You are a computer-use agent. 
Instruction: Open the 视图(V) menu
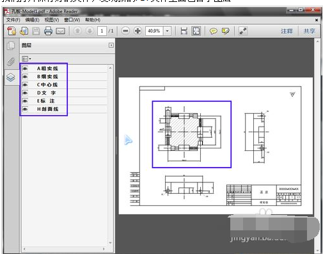[x=52, y=20]
